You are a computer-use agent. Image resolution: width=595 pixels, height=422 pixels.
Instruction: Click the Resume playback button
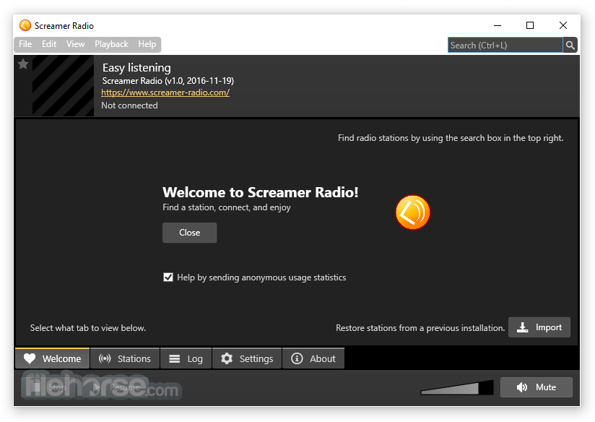coord(118,387)
